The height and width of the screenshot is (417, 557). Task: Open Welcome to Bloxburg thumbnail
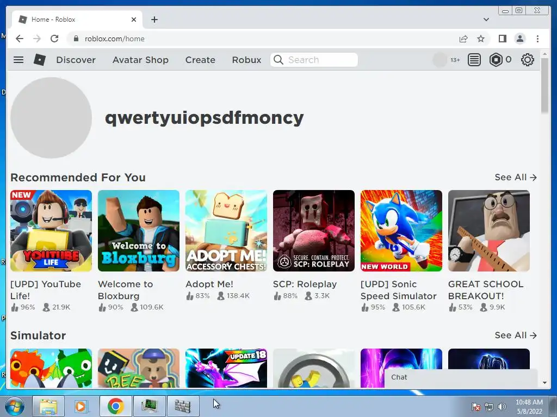click(139, 231)
